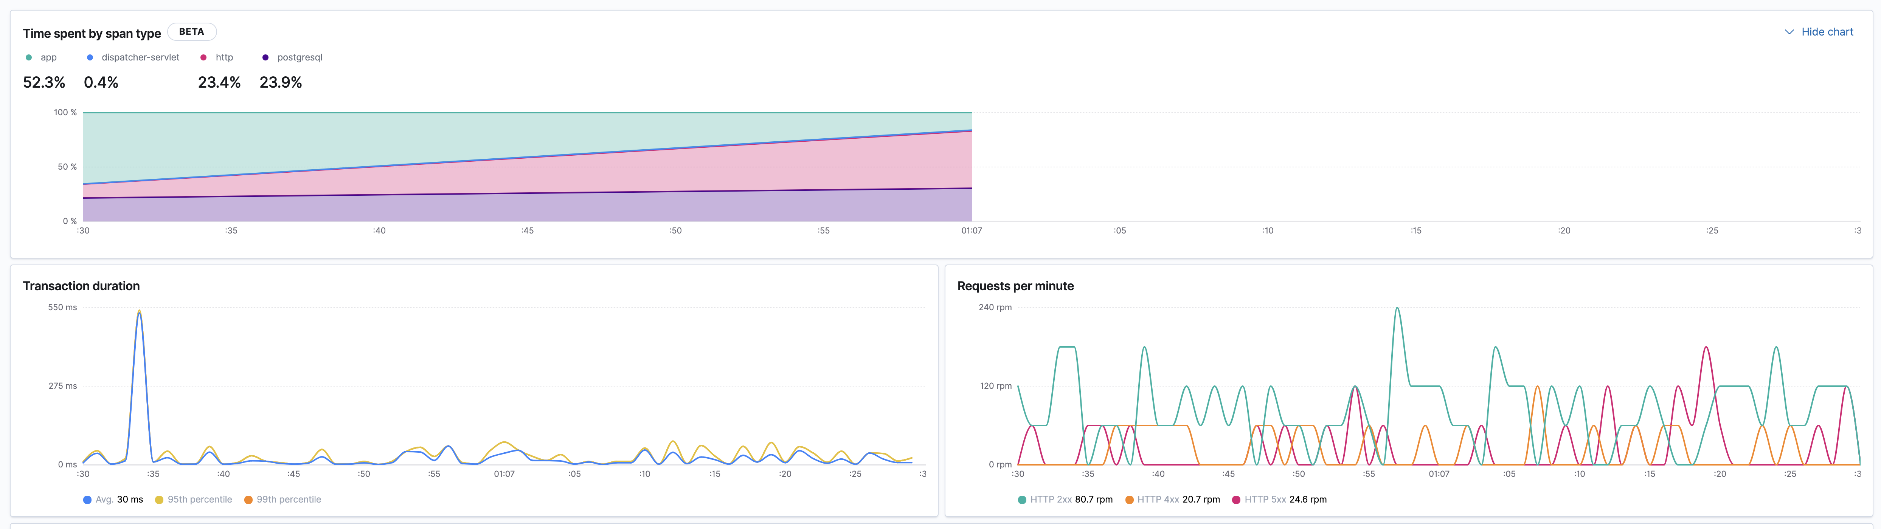Toggle postgresql legend dot
The width and height of the screenshot is (1881, 529).
265,58
